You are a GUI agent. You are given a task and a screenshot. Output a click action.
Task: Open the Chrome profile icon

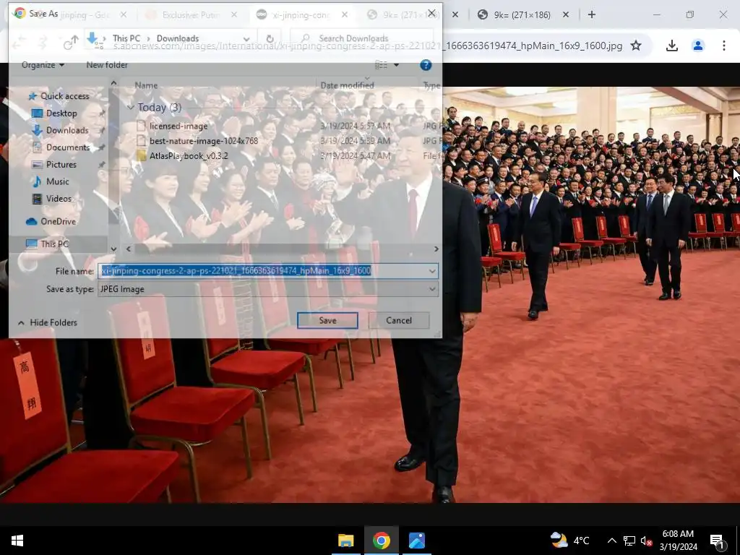698,46
